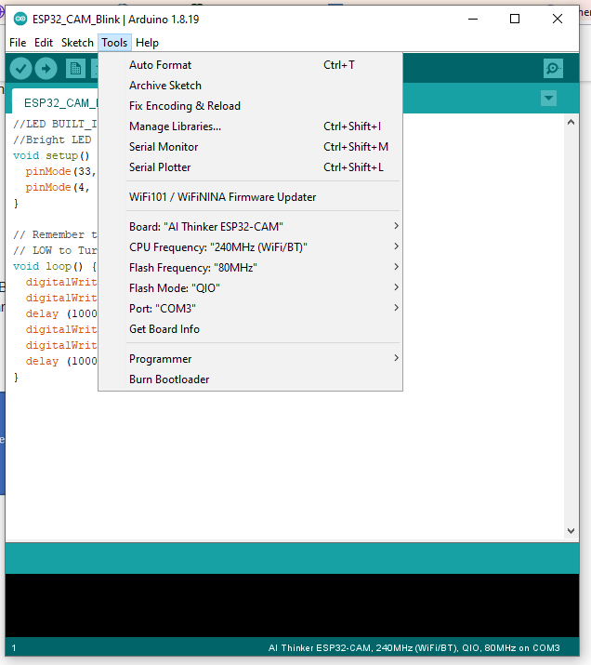
Task: Open the File menu
Action: [18, 43]
